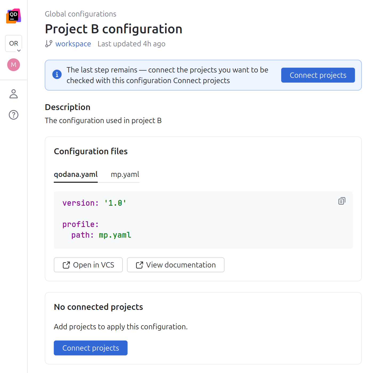This screenshot has height=373, width=376.
Task: Click the branch icon next to workspace
Action: pyautogui.click(x=48, y=44)
